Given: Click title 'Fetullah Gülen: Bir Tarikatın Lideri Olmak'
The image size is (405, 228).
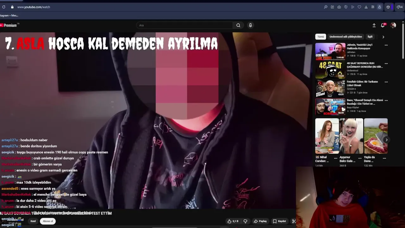Looking at the screenshot, I should 363,83.
